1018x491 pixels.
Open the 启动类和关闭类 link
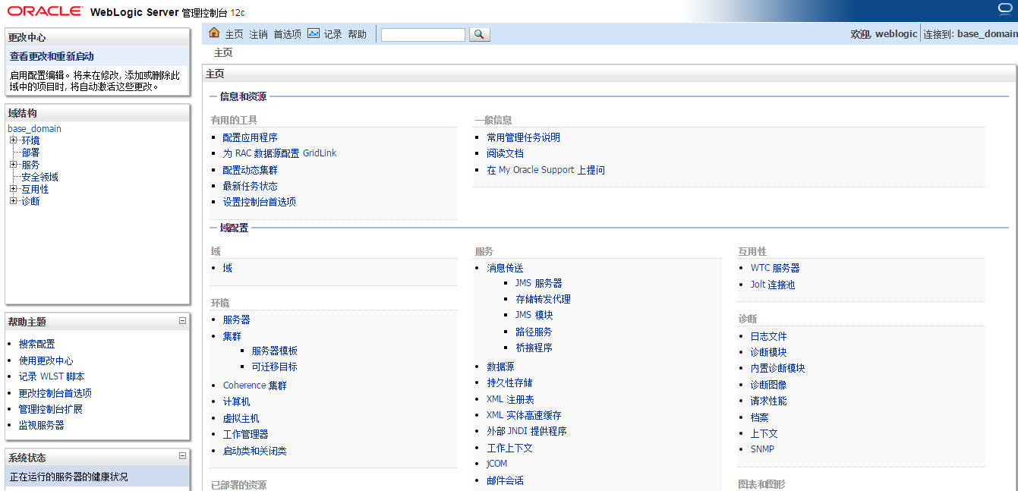point(254,451)
